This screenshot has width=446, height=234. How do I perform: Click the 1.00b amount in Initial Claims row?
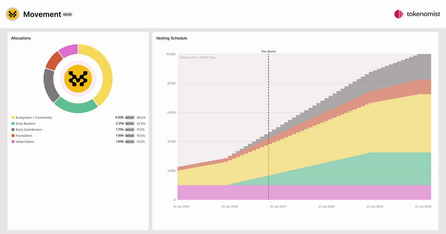pyautogui.click(x=120, y=142)
